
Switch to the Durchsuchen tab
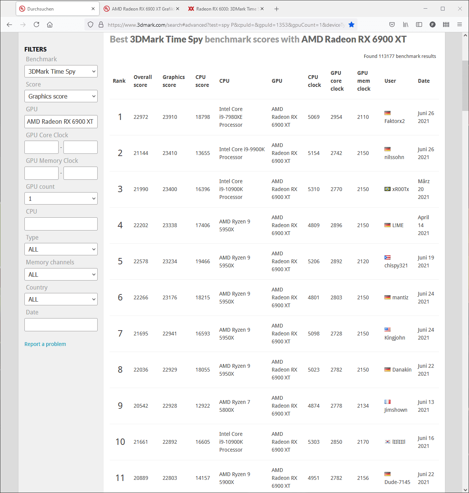click(x=57, y=9)
